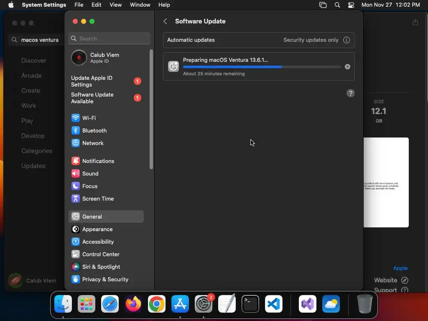Image resolution: width=428 pixels, height=321 pixels.
Task: Open the Edit menu
Action: point(97,5)
